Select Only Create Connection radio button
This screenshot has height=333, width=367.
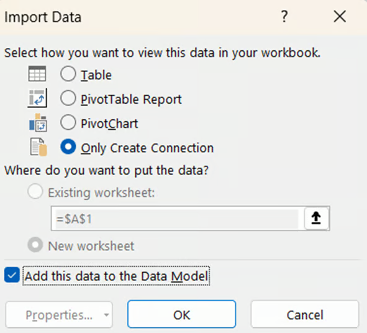68,147
